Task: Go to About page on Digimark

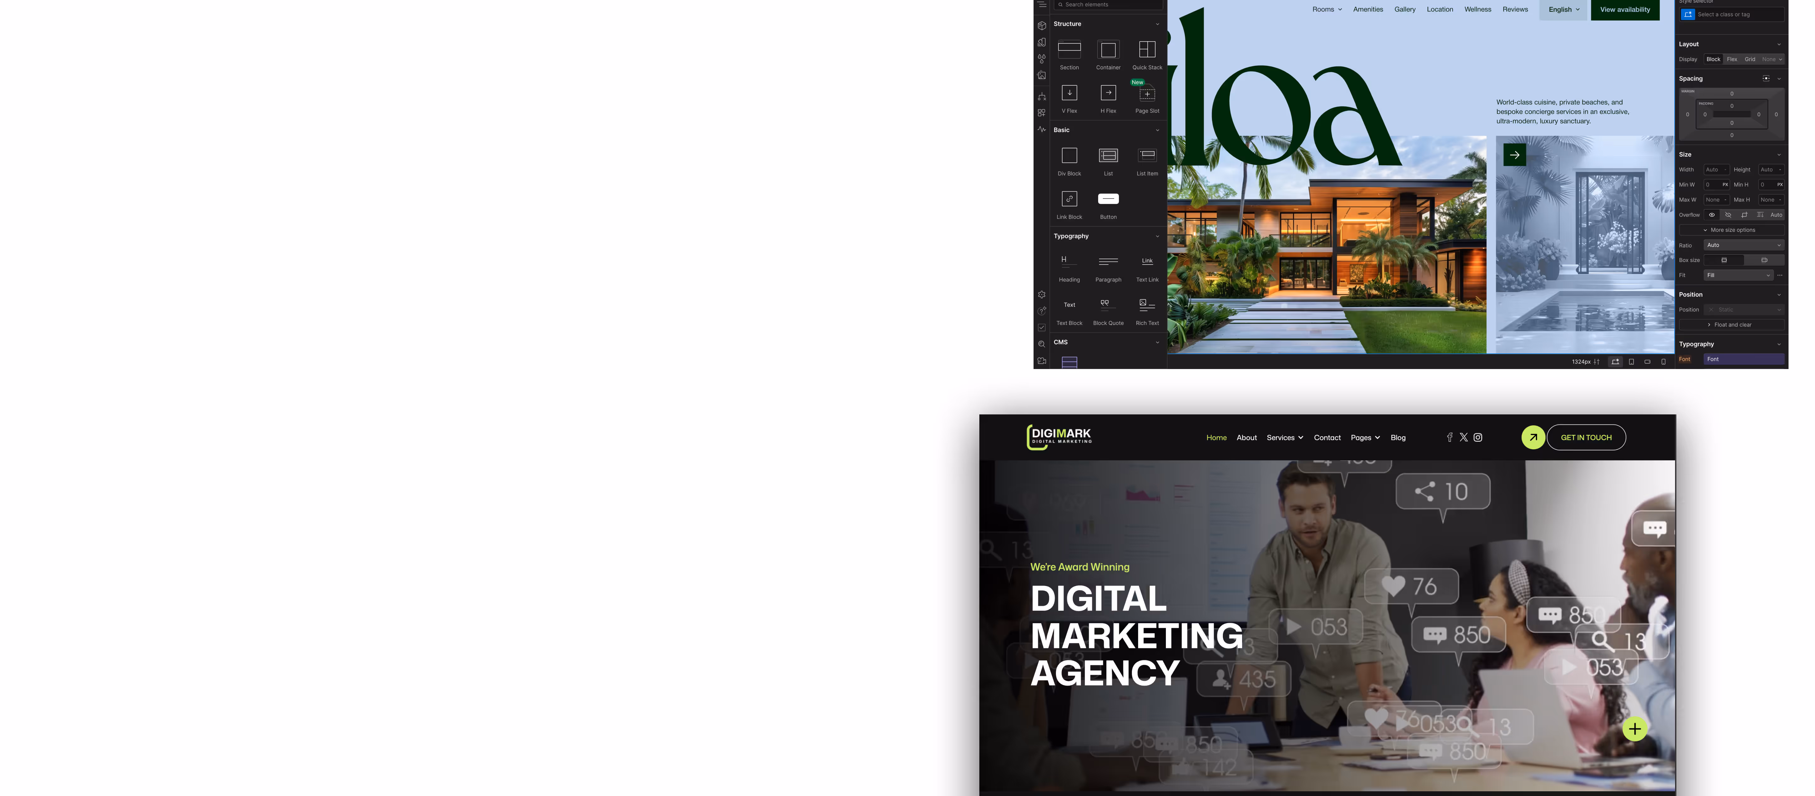Action: (x=1247, y=438)
